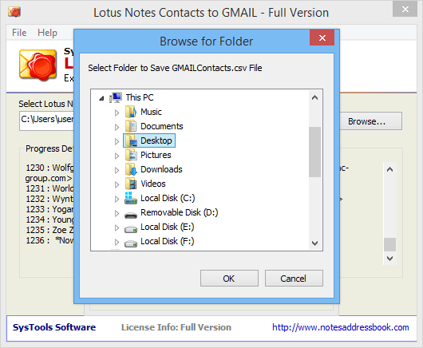Click progress entry starting with 1230
The image size is (423, 348).
49,173
